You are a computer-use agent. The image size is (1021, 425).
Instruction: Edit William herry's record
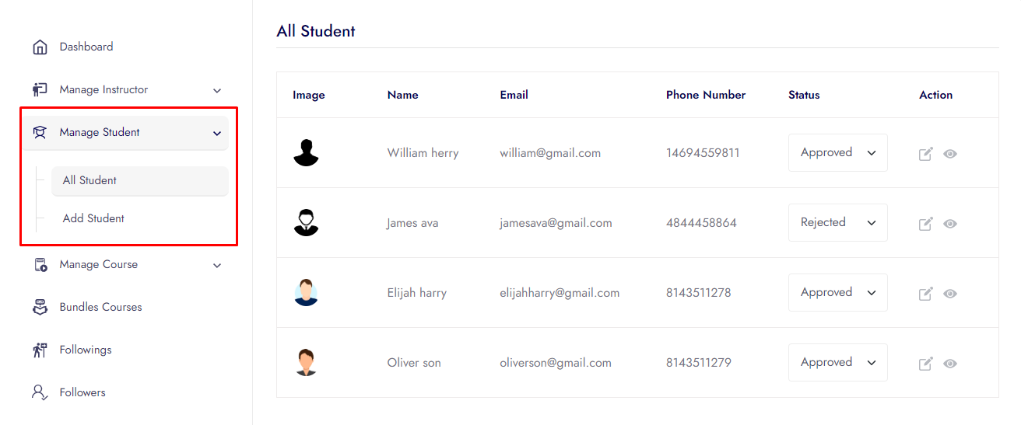[925, 154]
